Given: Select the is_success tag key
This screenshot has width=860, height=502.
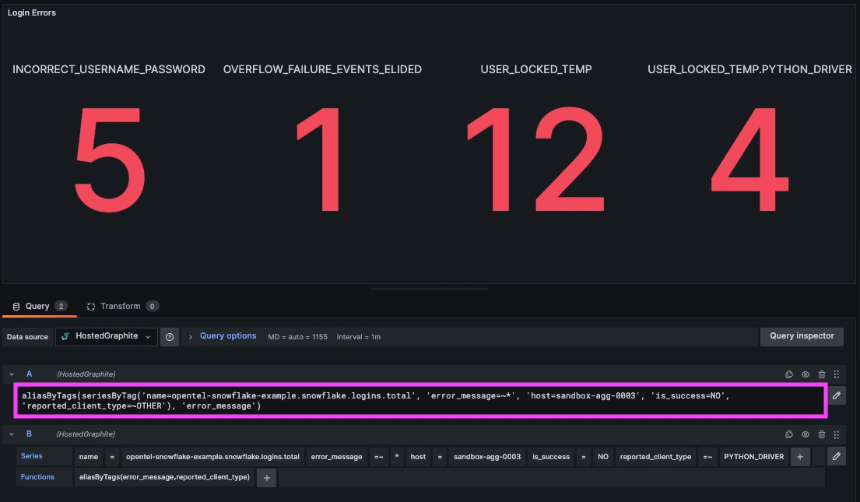Looking at the screenshot, I should 551,456.
